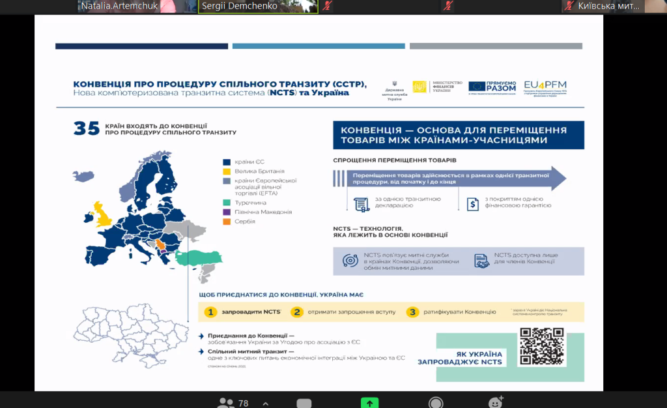This screenshot has height=408, width=667.
Task: Click the Міністерство фінансів України logo
Action: tap(437, 87)
